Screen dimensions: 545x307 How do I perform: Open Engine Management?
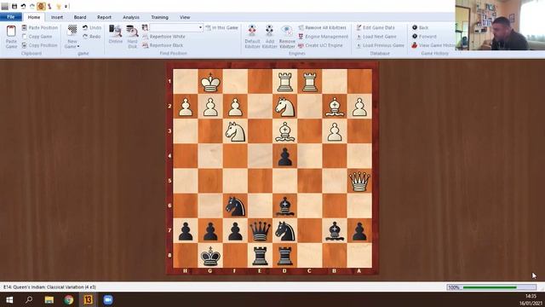pyautogui.click(x=323, y=37)
